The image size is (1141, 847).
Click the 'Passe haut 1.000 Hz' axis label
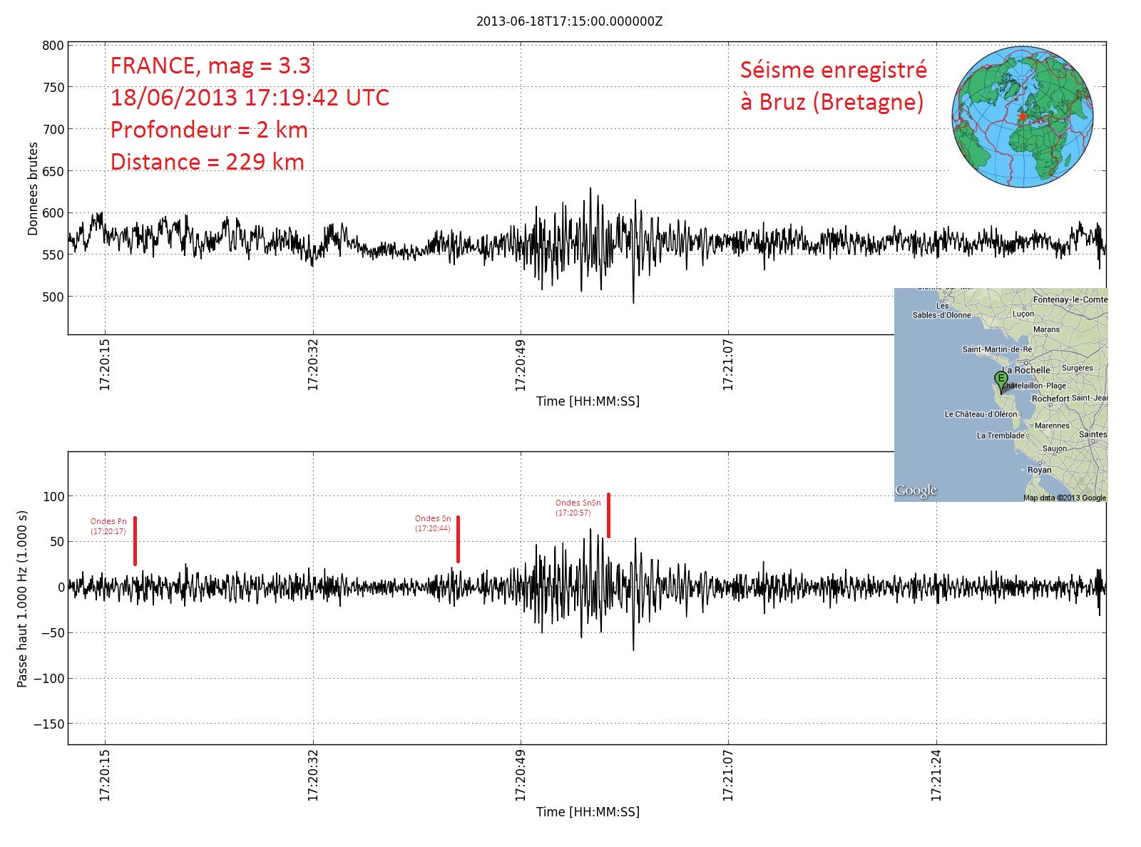coord(22,599)
